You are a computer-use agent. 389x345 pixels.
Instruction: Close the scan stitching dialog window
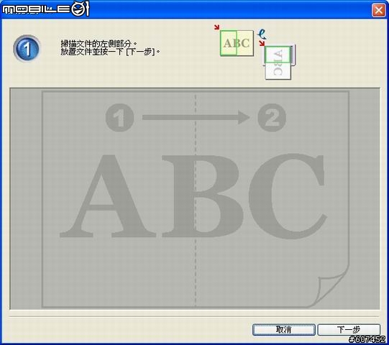click(x=379, y=10)
